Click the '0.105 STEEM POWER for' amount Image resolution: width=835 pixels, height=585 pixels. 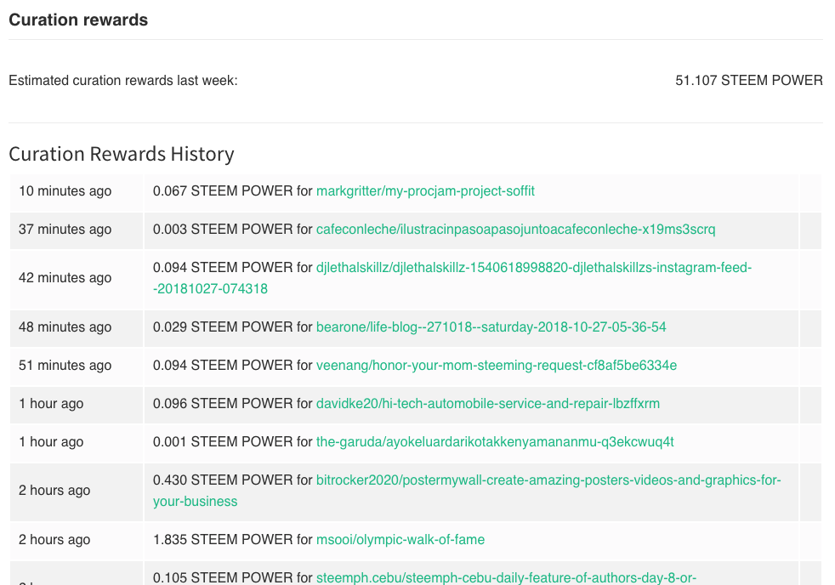(x=233, y=578)
